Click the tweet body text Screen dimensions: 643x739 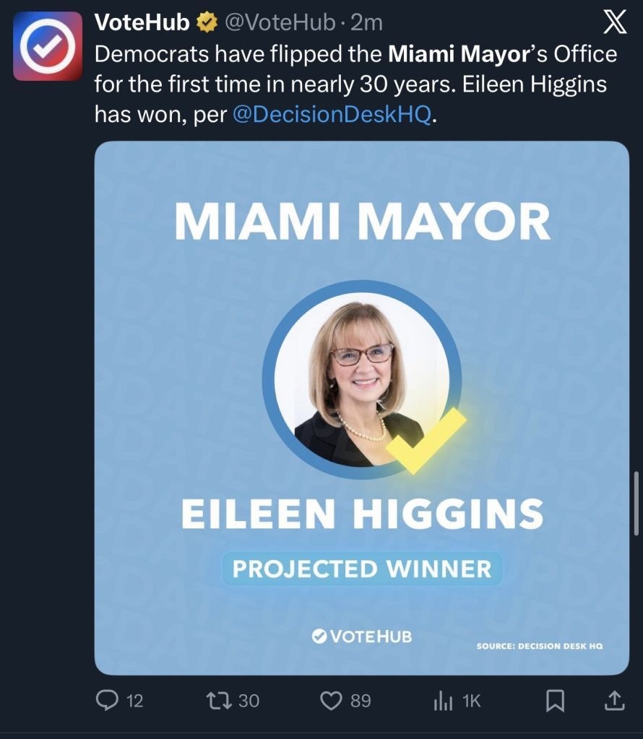[355, 84]
